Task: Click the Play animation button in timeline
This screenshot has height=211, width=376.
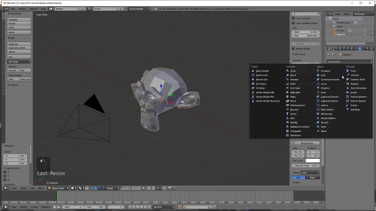Action: (141, 207)
